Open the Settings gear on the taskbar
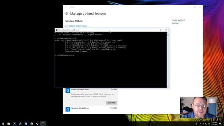This screenshot has width=224, height=126. [37, 124]
